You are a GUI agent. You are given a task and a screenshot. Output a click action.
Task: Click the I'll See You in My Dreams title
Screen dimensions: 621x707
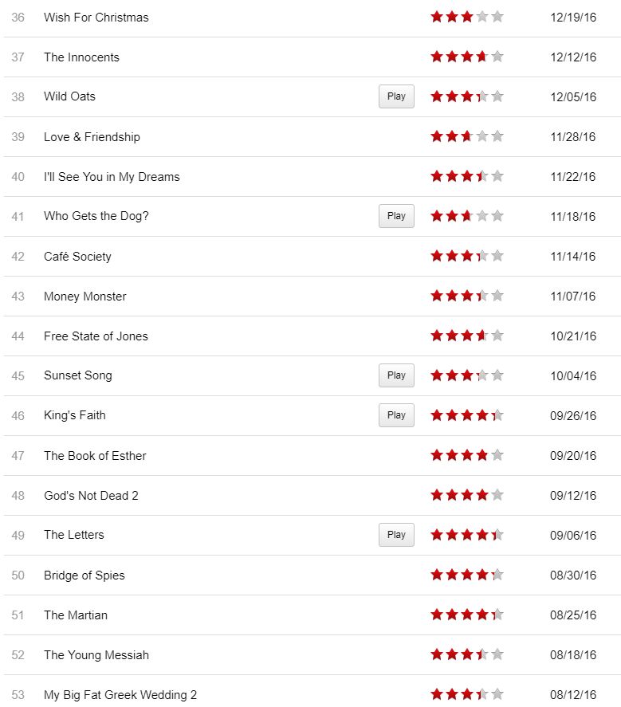click(x=112, y=177)
